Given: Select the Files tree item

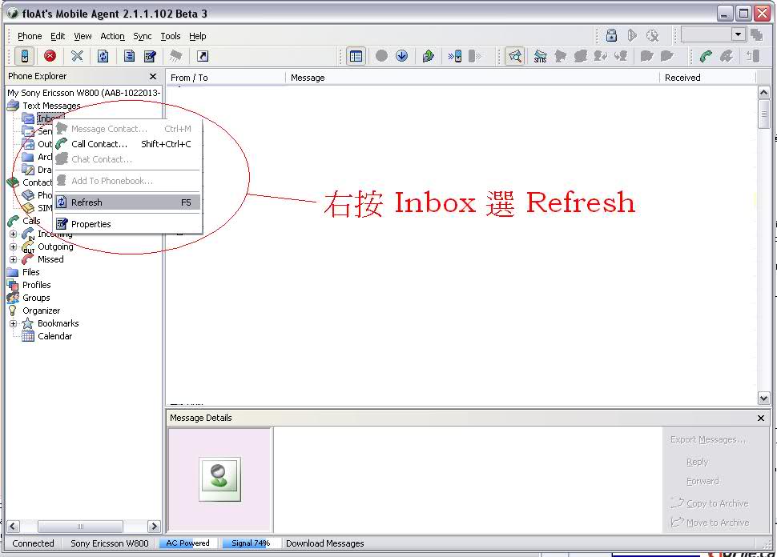Looking at the screenshot, I should coord(30,272).
